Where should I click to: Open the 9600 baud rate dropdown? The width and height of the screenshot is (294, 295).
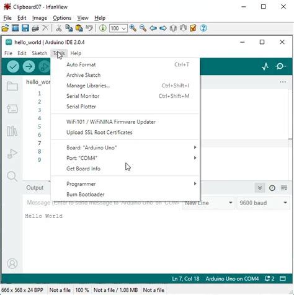[263, 203]
